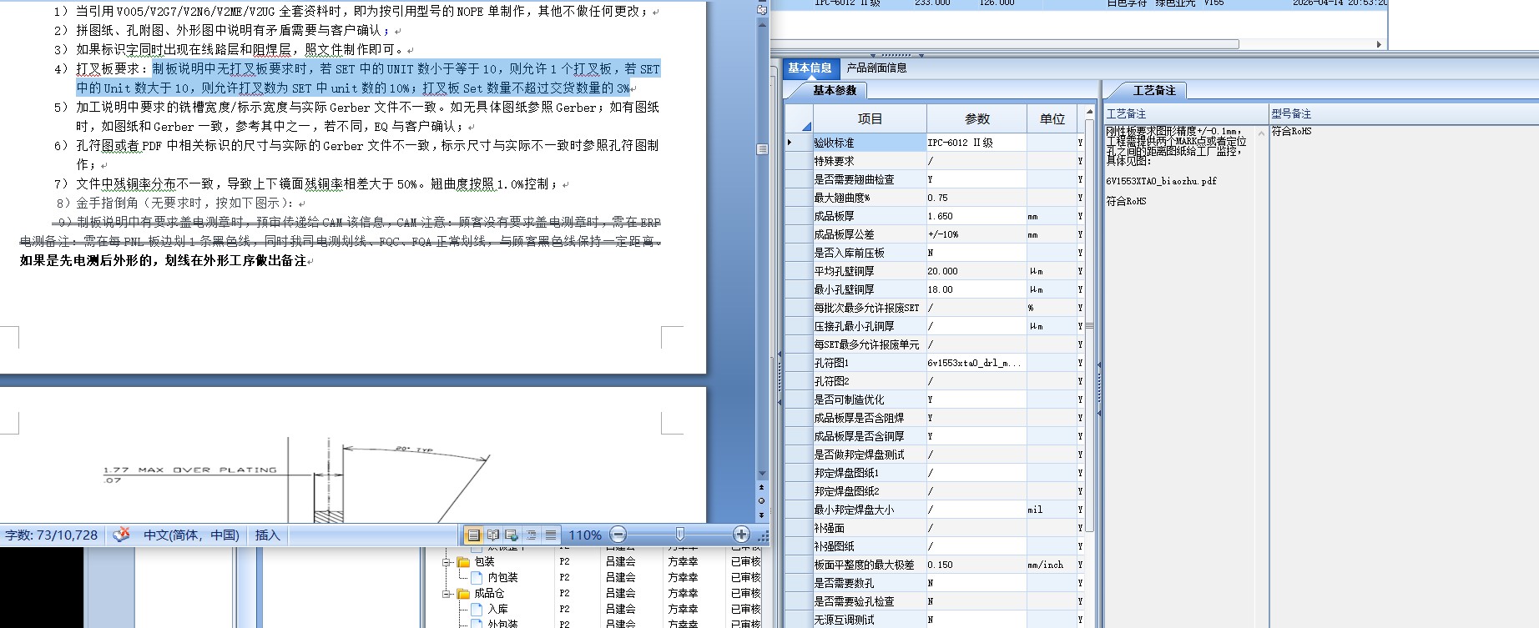The width and height of the screenshot is (1539, 628).
Task: Click the 参数 column header
Action: [x=976, y=118]
